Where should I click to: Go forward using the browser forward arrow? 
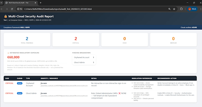coord(7,9)
